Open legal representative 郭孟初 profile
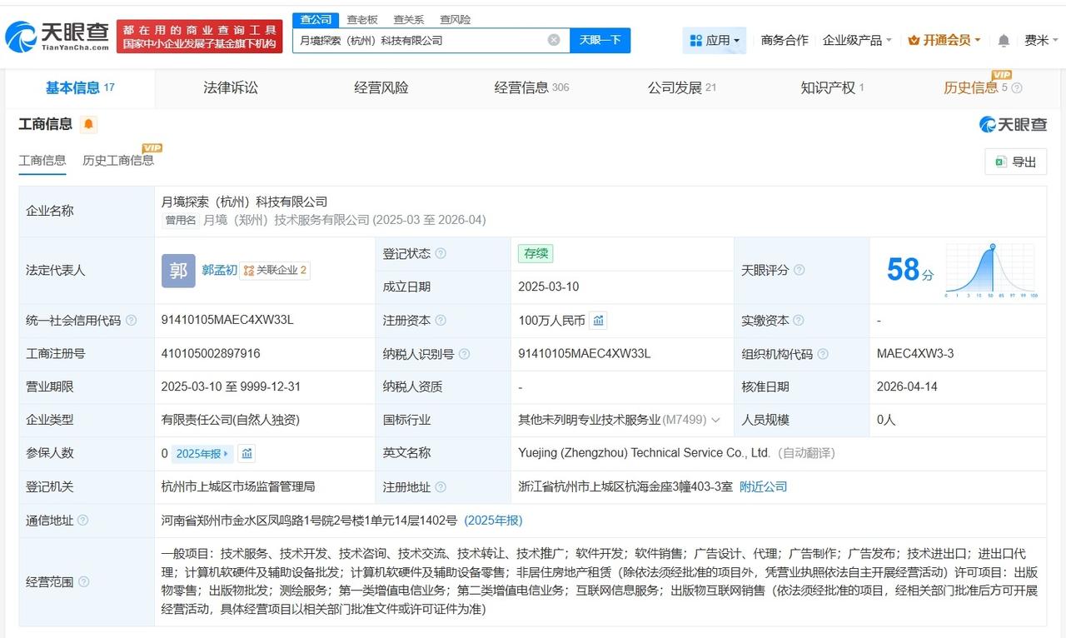This screenshot has height=638, width=1066. click(x=219, y=270)
